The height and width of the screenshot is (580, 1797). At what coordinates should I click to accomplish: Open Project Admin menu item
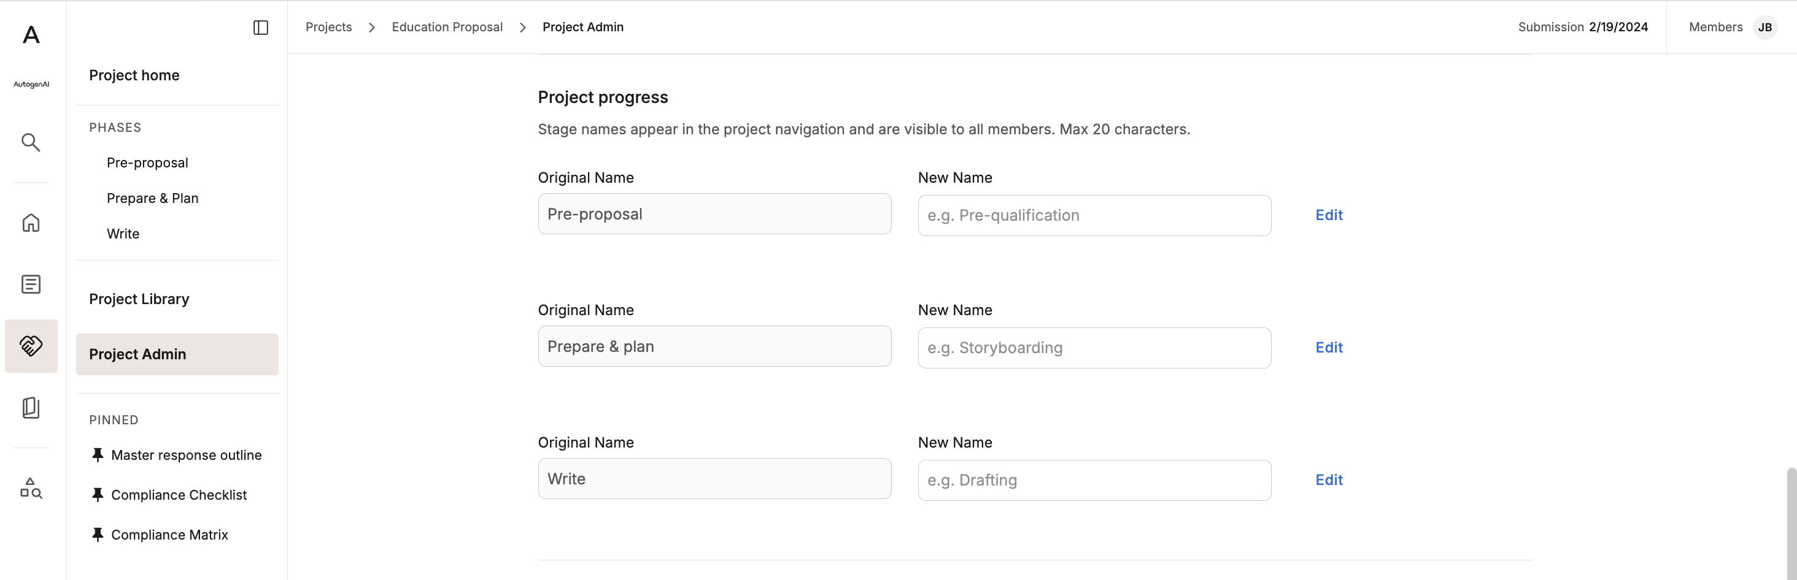click(x=177, y=354)
